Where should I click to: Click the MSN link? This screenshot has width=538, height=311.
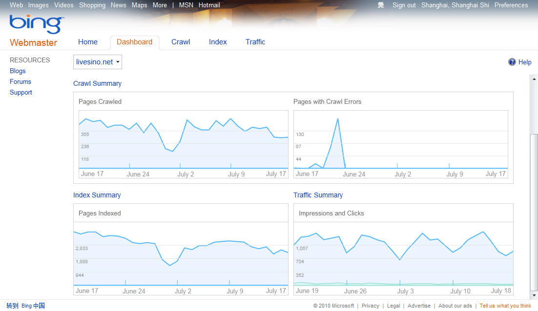pyautogui.click(x=186, y=5)
